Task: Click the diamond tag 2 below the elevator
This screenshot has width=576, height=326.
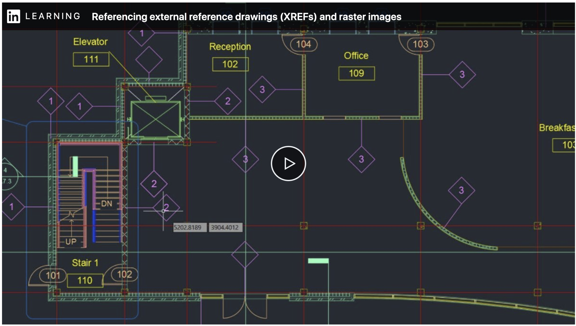Action: coord(154,184)
